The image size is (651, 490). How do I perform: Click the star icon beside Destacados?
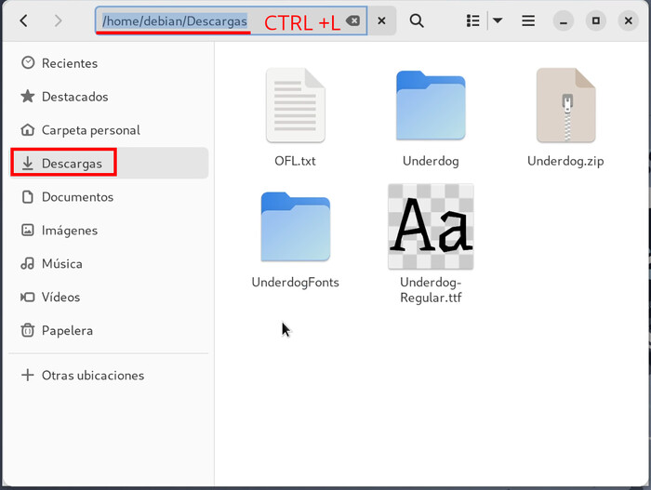[x=28, y=97]
